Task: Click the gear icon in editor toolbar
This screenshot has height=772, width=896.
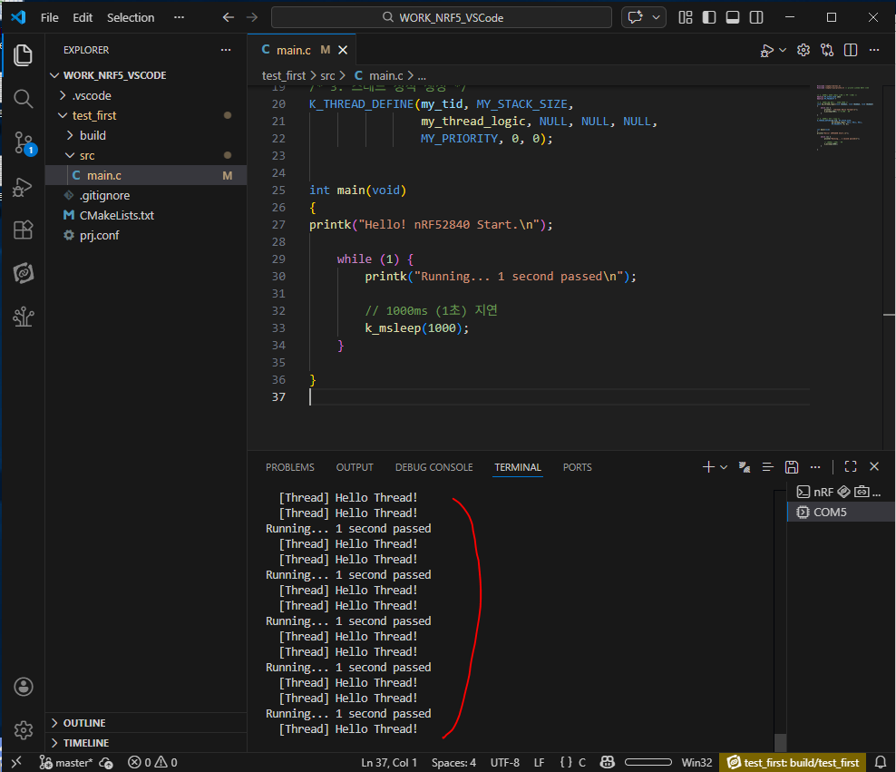Action: 803,50
